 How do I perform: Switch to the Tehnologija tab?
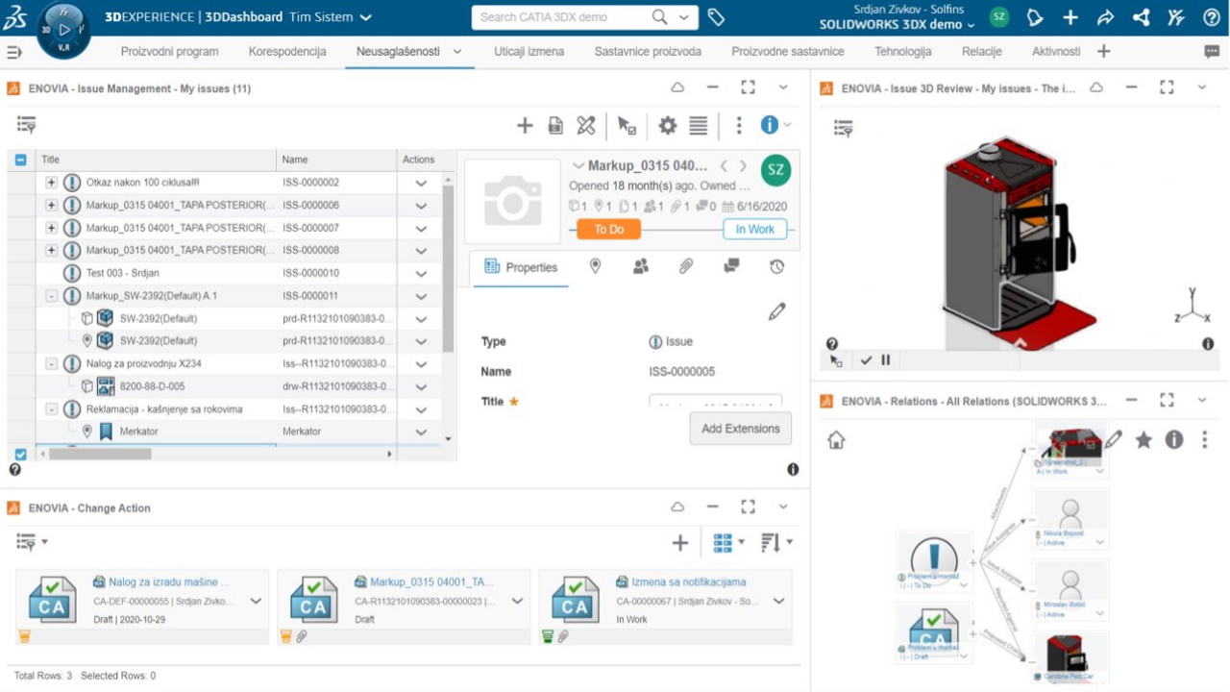[x=902, y=53]
